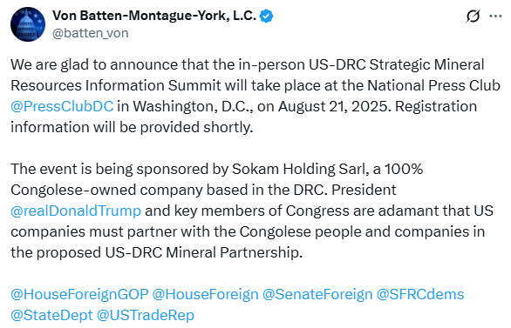Screen dimensions: 511x328
Task: Click the "National Press Club" text
Action: 433,86
